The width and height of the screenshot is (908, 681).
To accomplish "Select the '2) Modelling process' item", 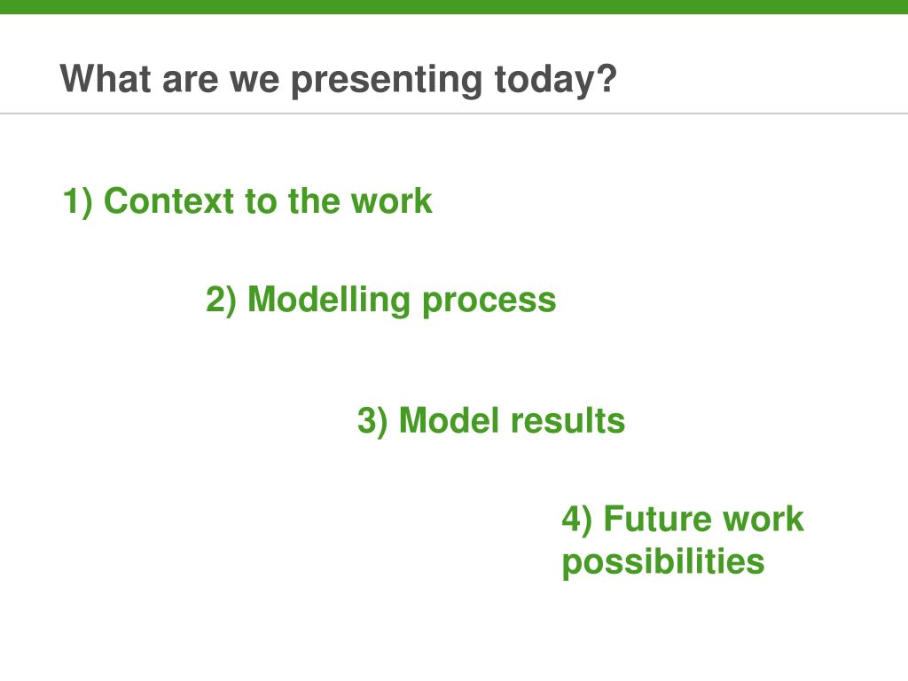I will (381, 300).
